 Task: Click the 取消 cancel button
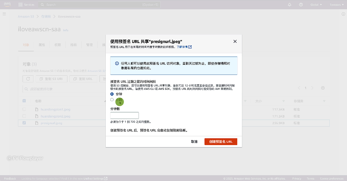[194, 142]
